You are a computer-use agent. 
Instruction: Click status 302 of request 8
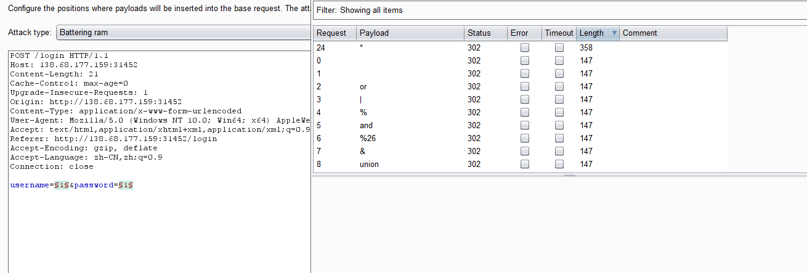[474, 164]
